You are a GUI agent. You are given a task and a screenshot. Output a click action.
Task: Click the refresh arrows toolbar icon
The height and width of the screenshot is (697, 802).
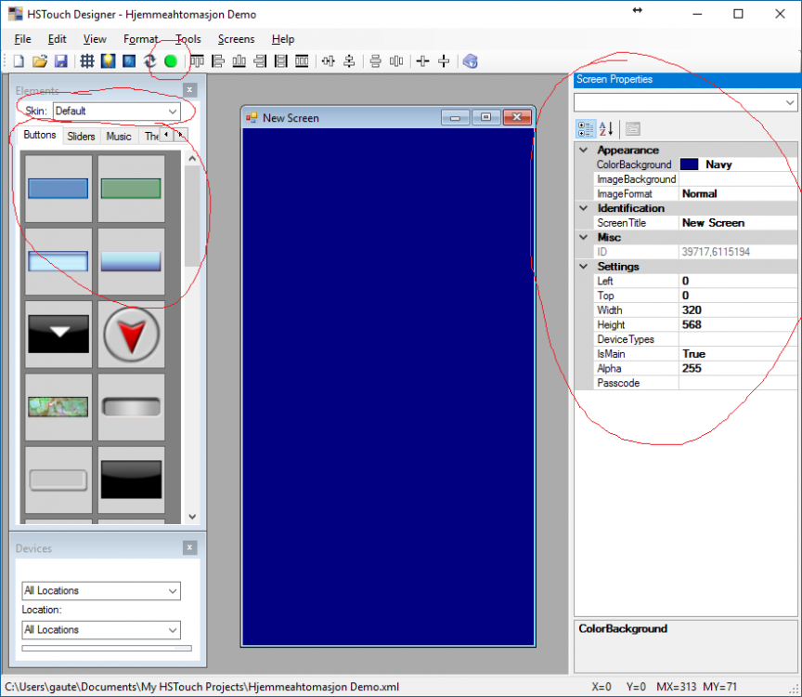(149, 61)
